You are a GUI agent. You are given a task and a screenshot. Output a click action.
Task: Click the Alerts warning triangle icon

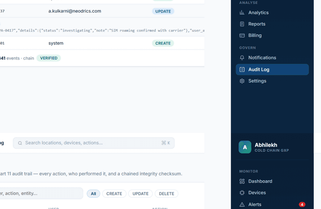(x=242, y=204)
